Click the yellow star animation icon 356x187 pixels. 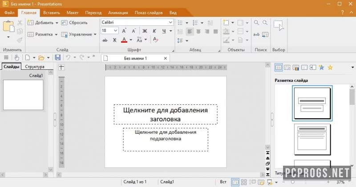click(330, 68)
